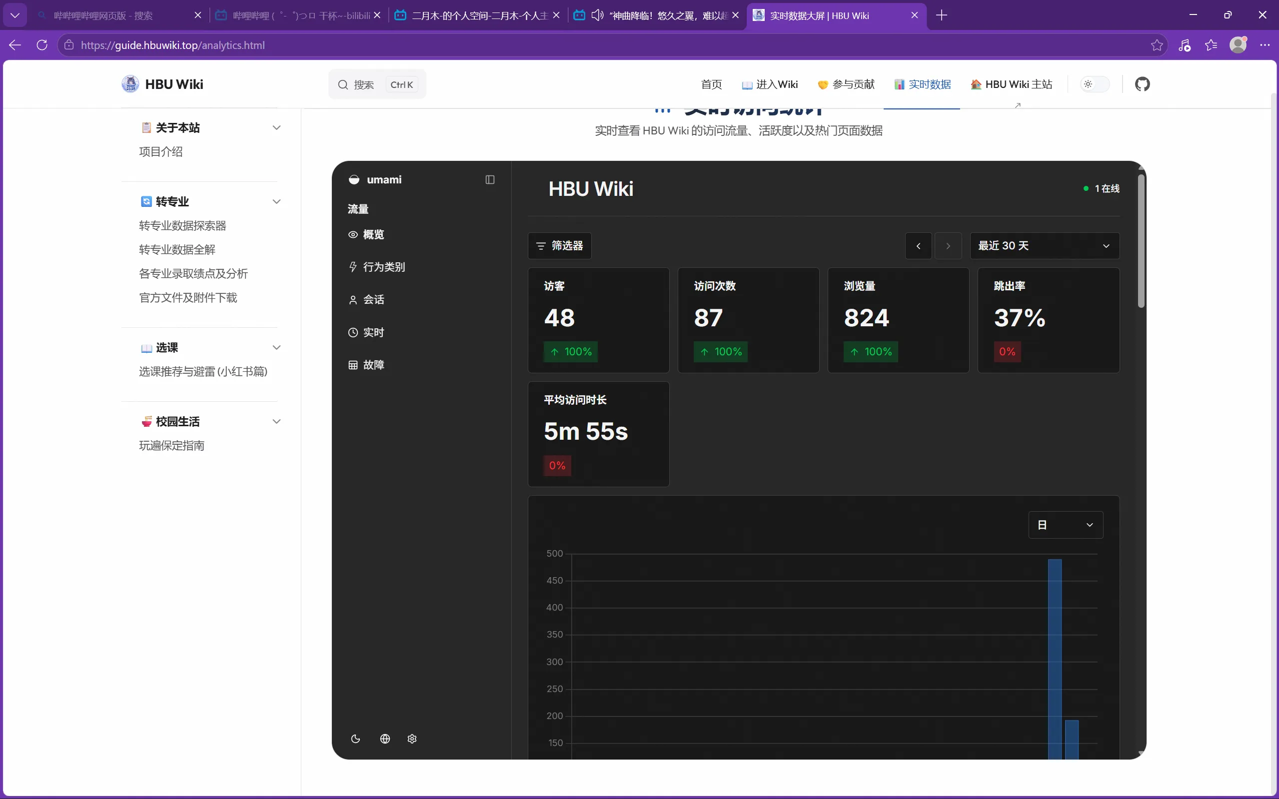The image size is (1279, 799).
Task: Open a new browser tab
Action: click(x=941, y=15)
